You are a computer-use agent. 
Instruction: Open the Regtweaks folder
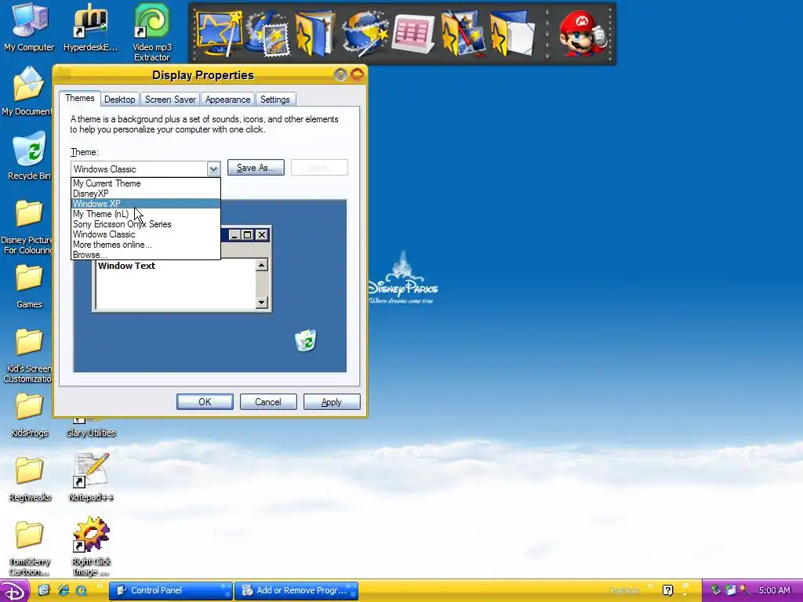[x=29, y=480]
